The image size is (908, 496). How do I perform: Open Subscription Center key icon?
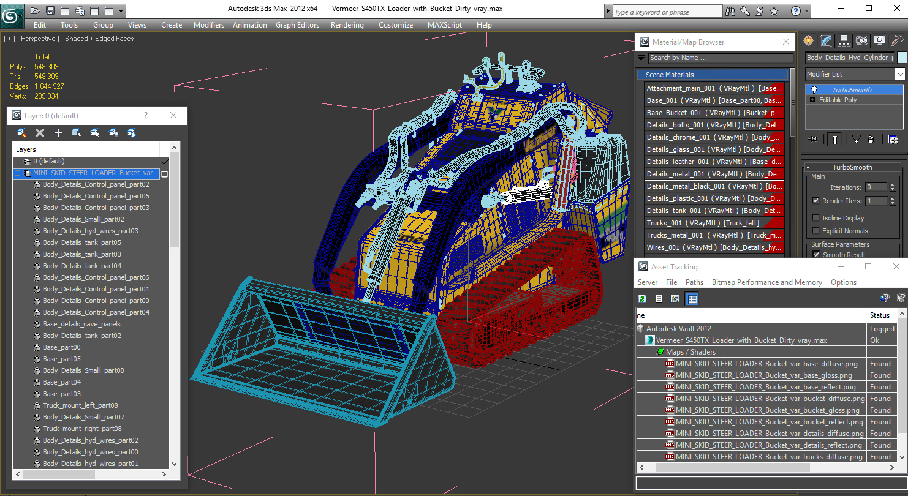(x=745, y=11)
